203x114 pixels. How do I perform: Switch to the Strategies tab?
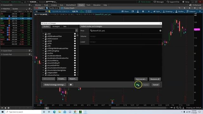(56, 26)
